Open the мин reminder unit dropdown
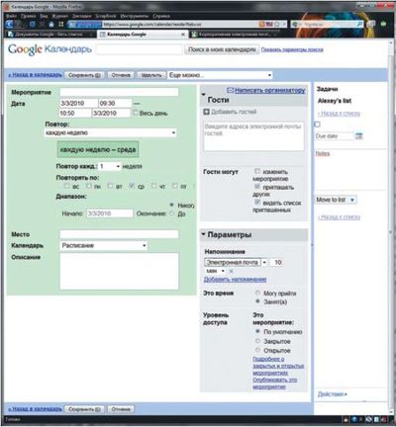This screenshot has height=427, width=396. click(215, 271)
